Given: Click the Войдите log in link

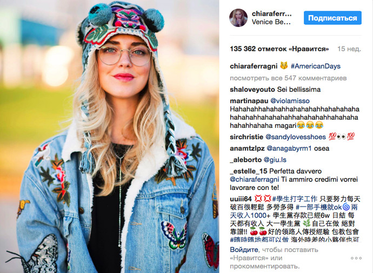Looking at the screenshot, I should click(x=244, y=250).
